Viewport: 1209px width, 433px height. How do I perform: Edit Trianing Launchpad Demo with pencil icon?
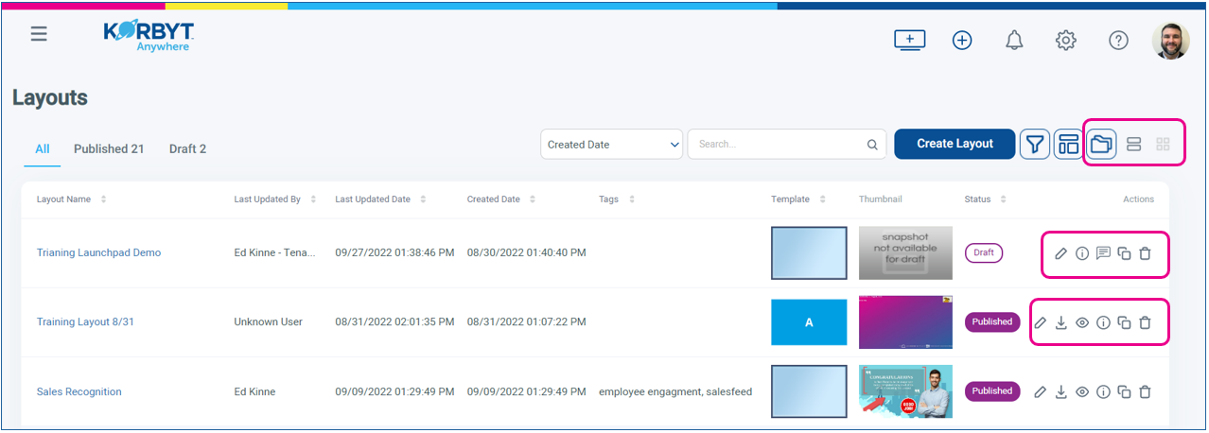pyautogui.click(x=1061, y=253)
